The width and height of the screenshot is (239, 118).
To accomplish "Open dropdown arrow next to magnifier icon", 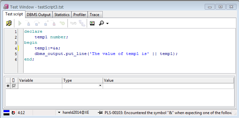I will click(108, 24).
